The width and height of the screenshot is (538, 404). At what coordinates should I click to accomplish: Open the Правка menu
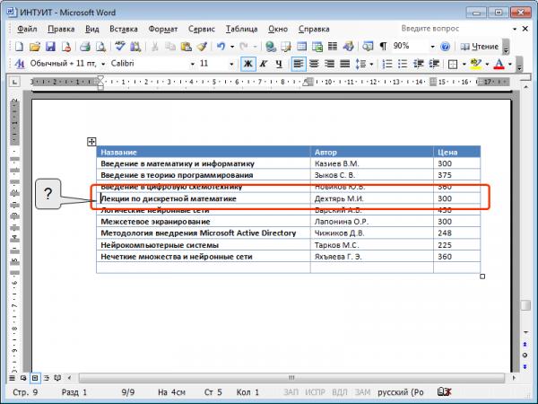coord(61,30)
